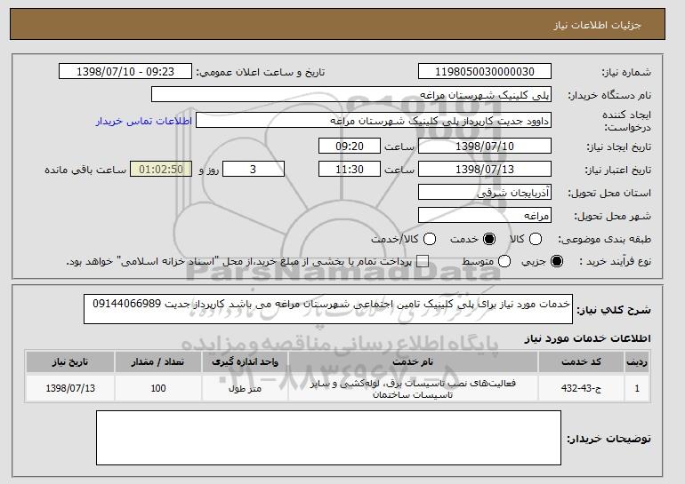Select the کالا/خدمت radio button
The image size is (685, 484).
click(430, 239)
